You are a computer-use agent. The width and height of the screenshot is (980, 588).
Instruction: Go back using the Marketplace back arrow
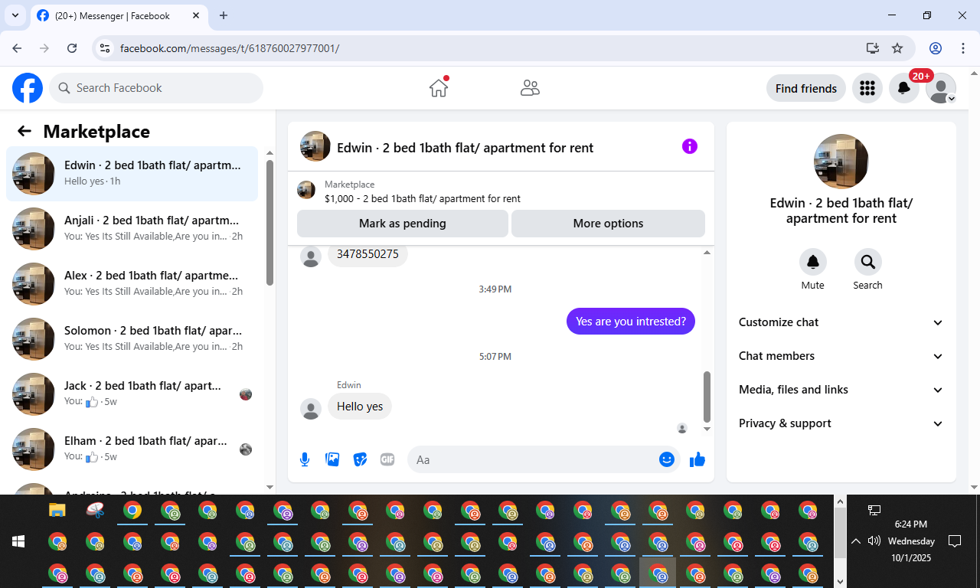pos(24,131)
